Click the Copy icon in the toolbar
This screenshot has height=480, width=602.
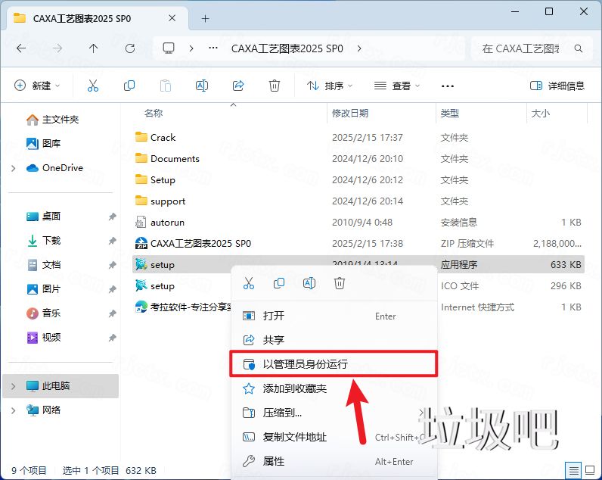[x=129, y=86]
